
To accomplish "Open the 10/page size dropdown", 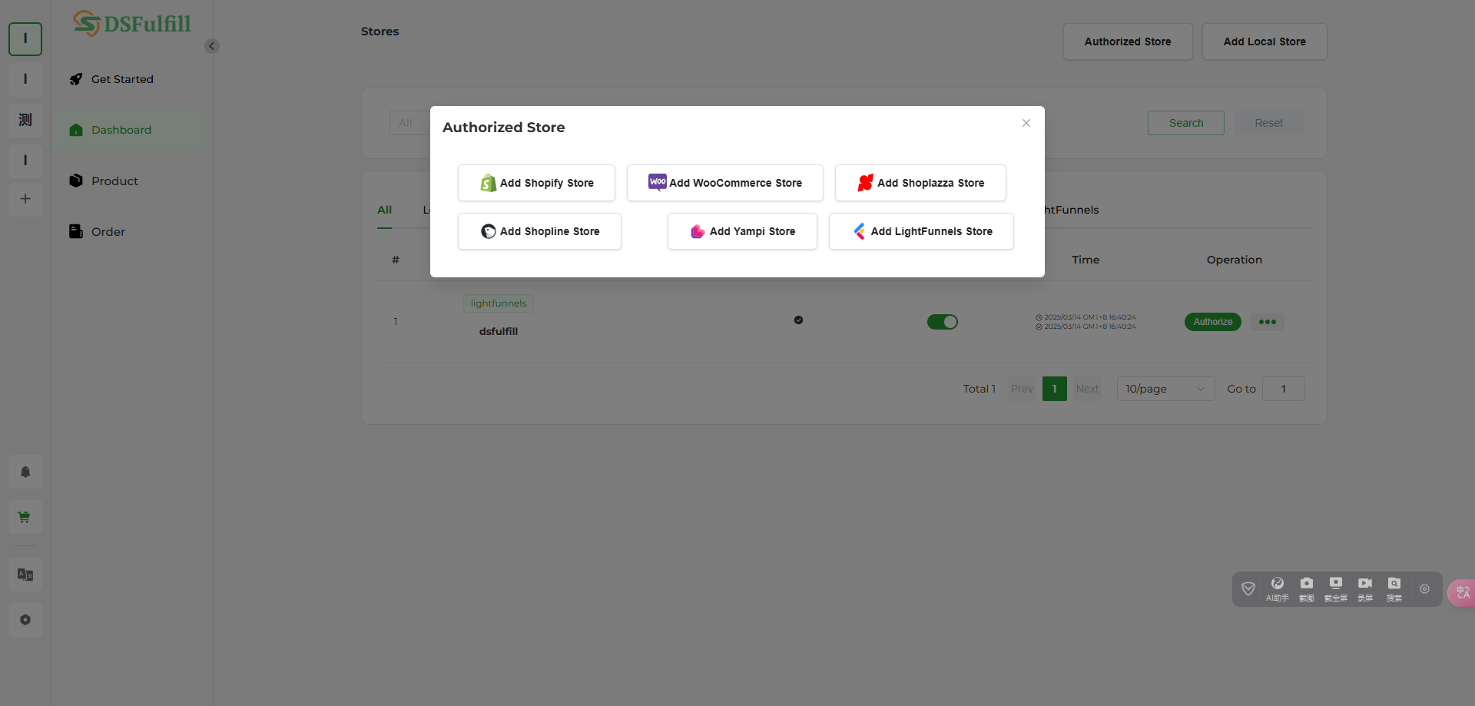I will (1165, 389).
